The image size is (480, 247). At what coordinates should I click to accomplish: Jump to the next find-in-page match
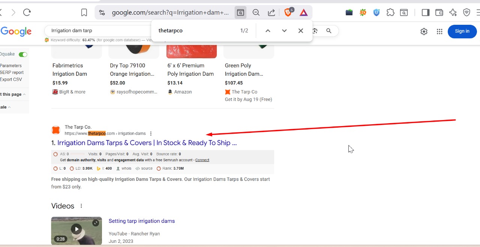(x=284, y=31)
